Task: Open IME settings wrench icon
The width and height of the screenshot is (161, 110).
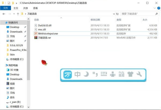Action: coord(139,75)
